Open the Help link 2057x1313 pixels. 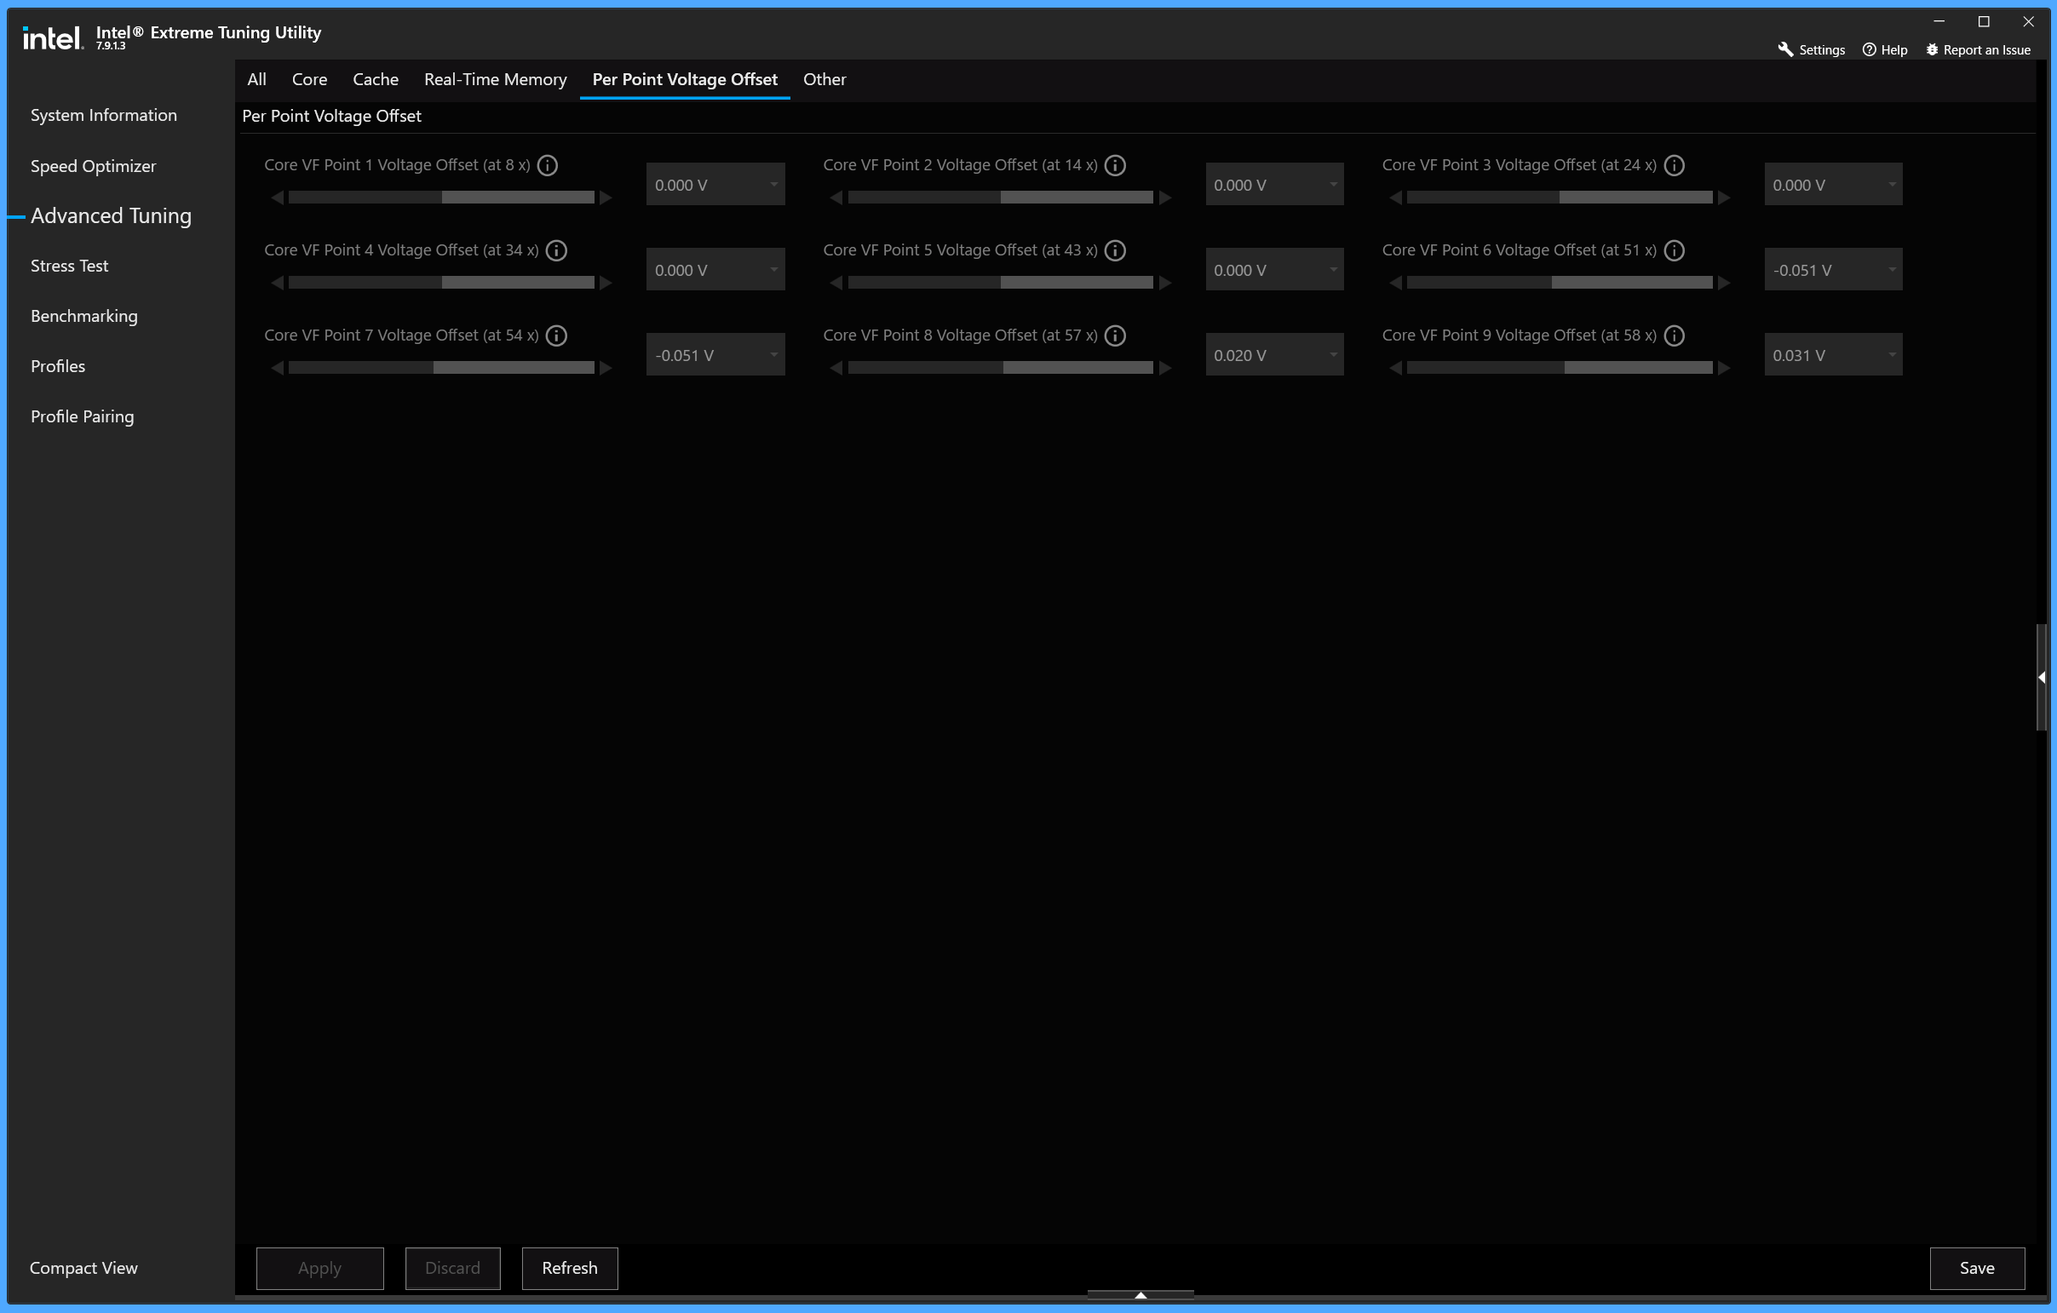pos(1884,49)
